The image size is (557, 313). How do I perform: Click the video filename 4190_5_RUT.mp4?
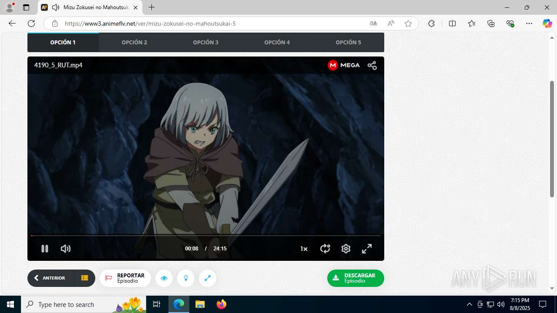click(x=58, y=65)
